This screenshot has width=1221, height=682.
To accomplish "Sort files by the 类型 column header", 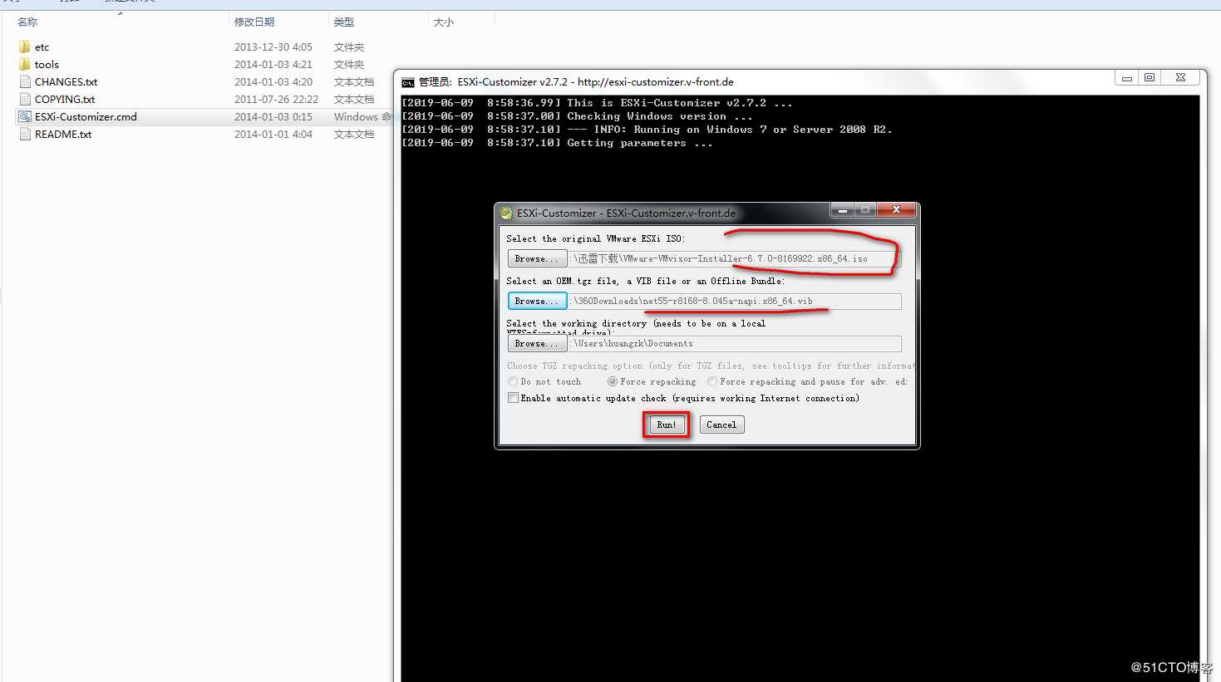I will [343, 22].
